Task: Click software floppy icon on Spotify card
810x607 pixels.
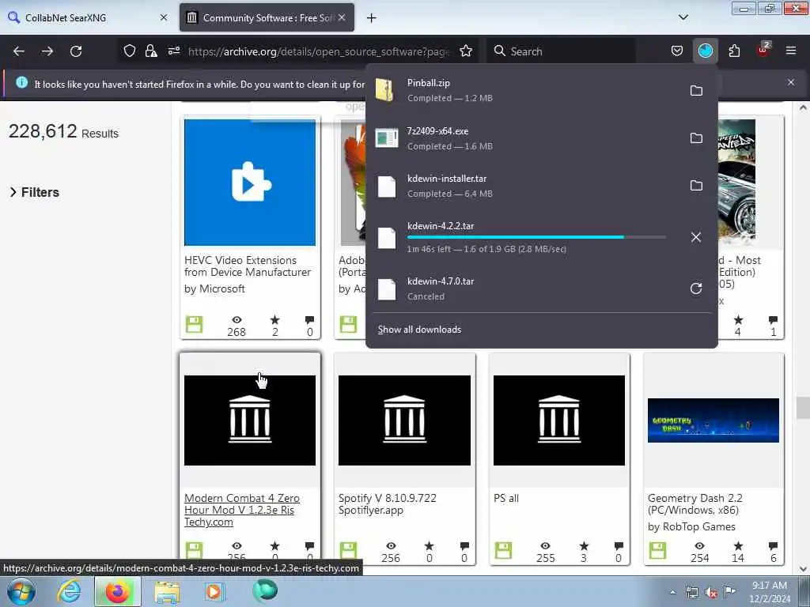Action: (x=348, y=550)
